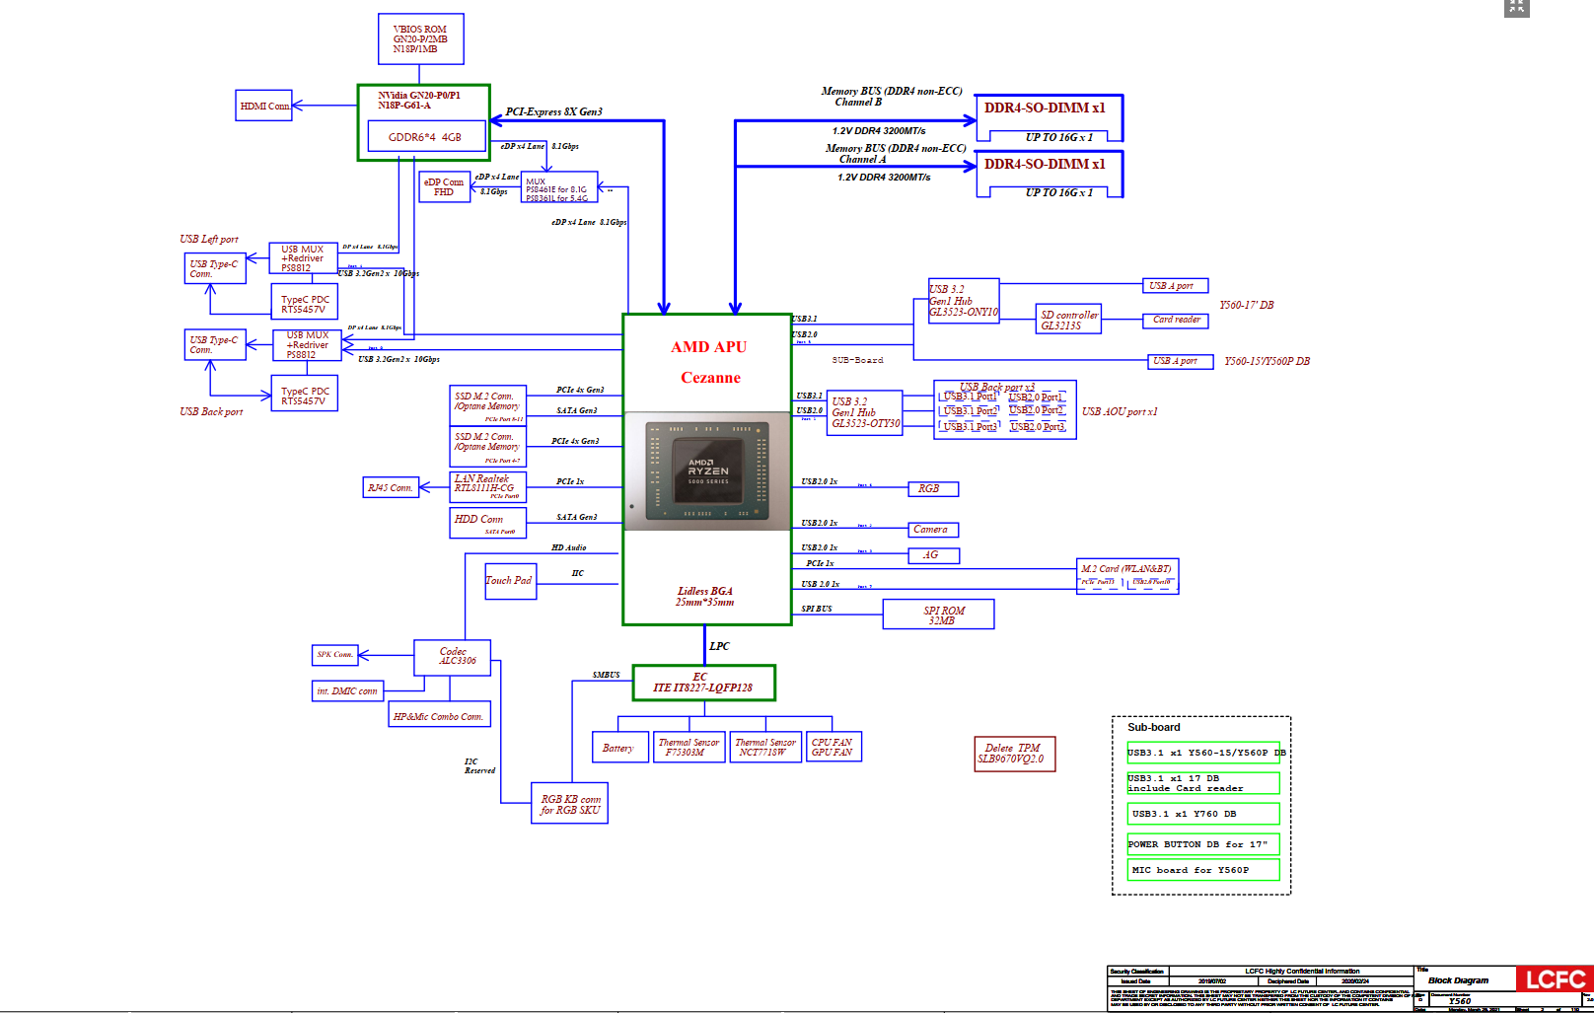This screenshot has width=1594, height=1013.
Task: Click the LPC label below the APU
Action: 719,646
